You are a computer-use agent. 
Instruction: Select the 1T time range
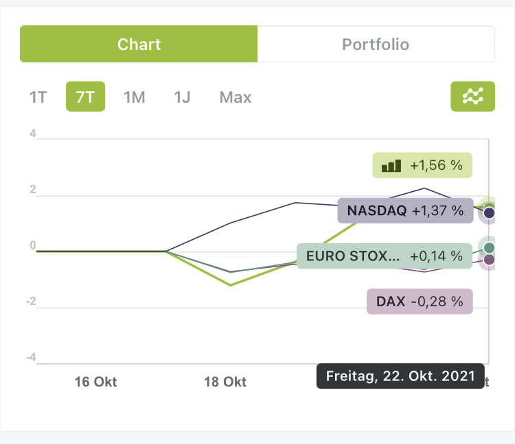tap(38, 97)
